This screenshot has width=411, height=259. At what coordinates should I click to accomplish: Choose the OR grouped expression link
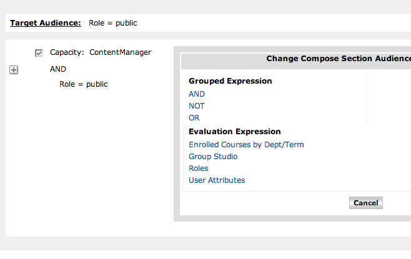tap(194, 118)
